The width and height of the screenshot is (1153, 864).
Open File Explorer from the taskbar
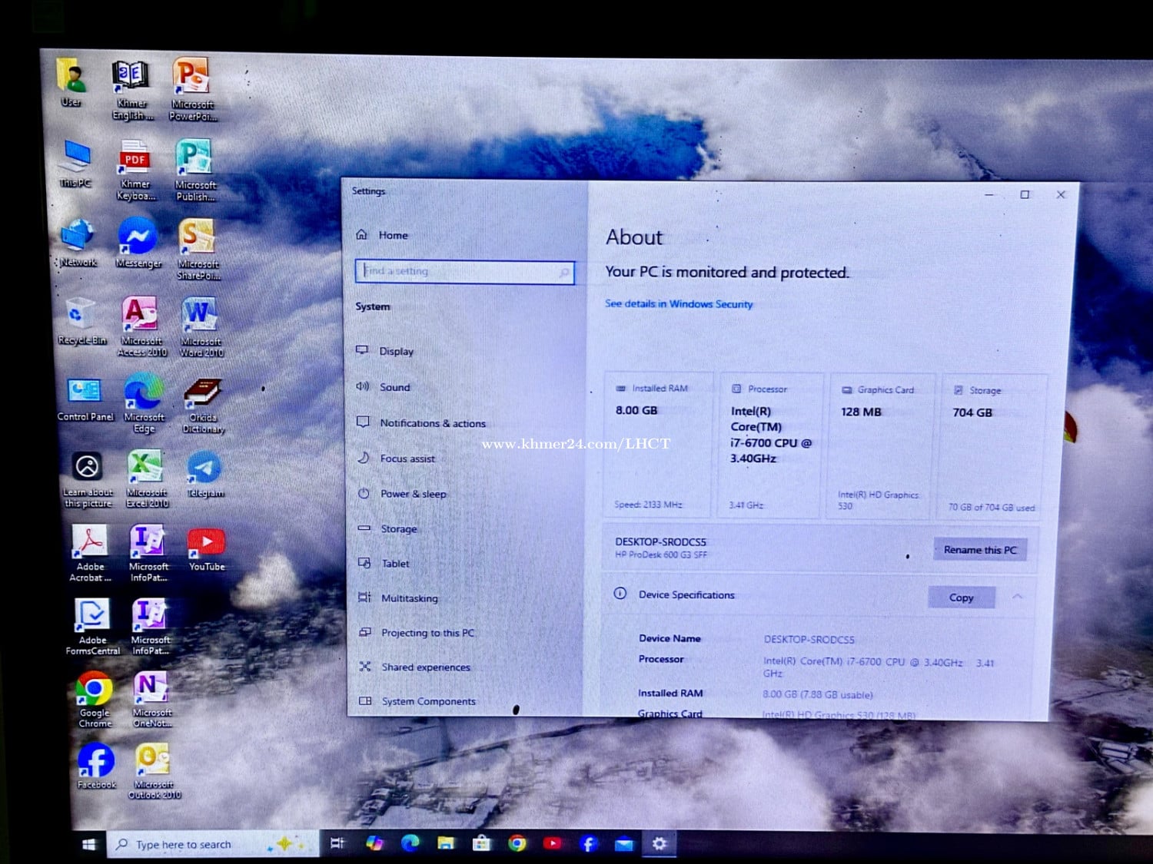446,843
